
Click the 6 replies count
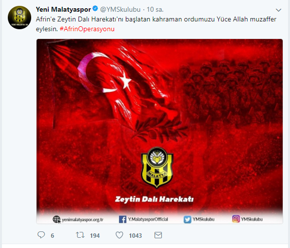click(52, 236)
